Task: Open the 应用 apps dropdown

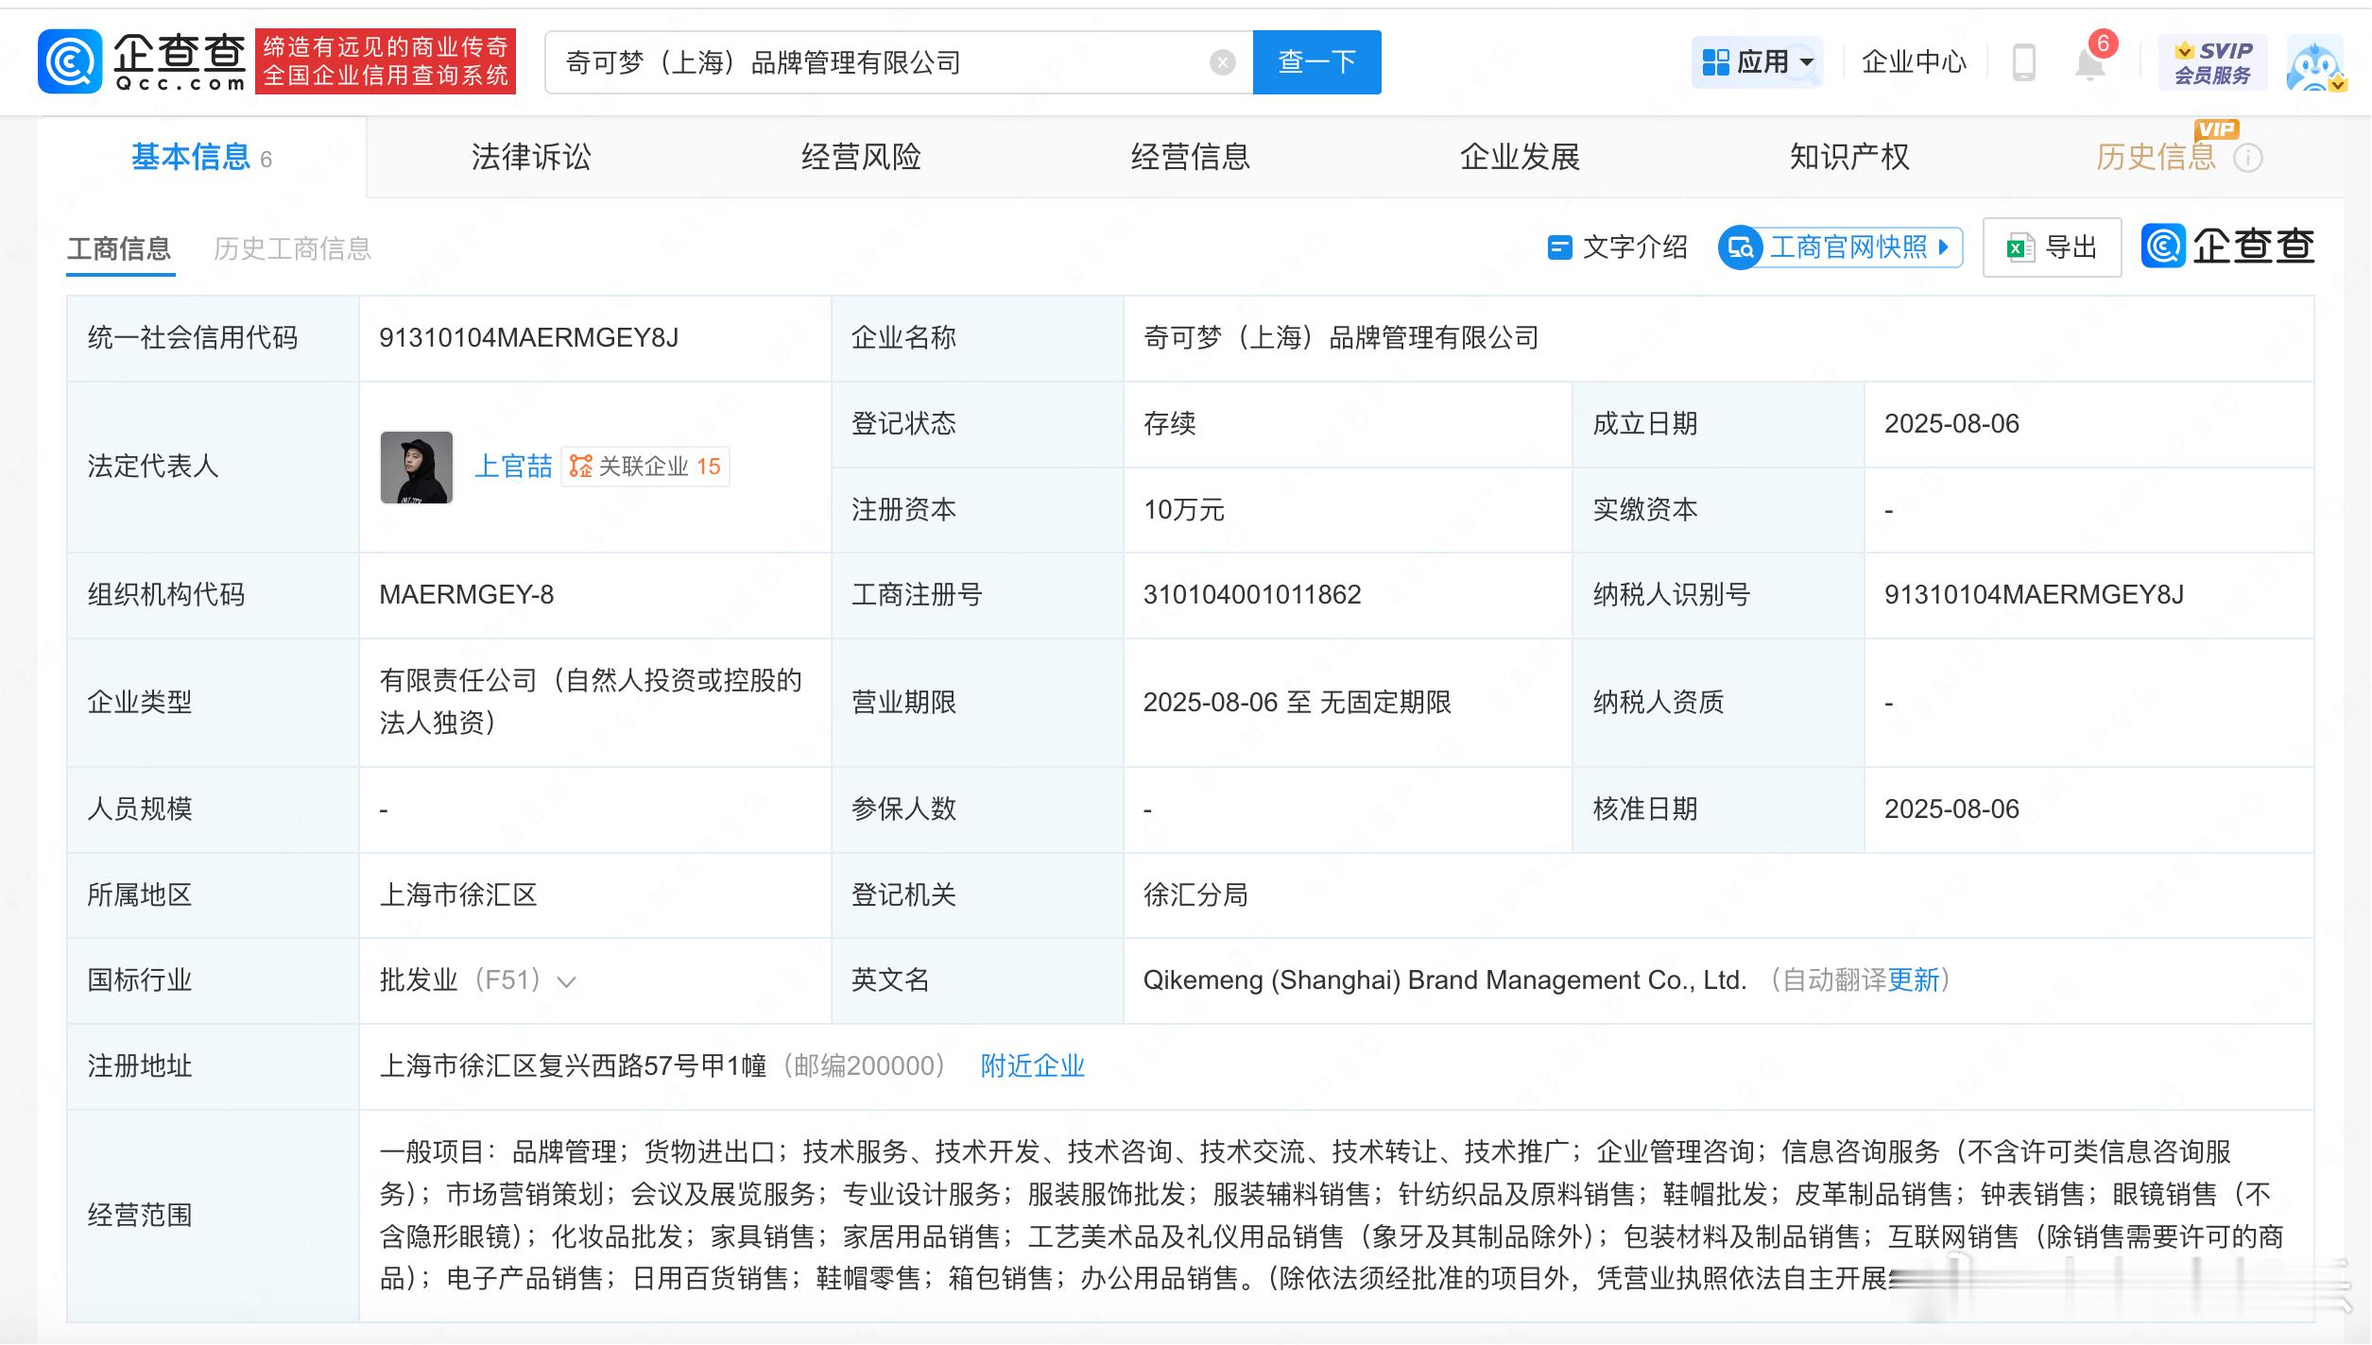Action: click(x=1757, y=62)
